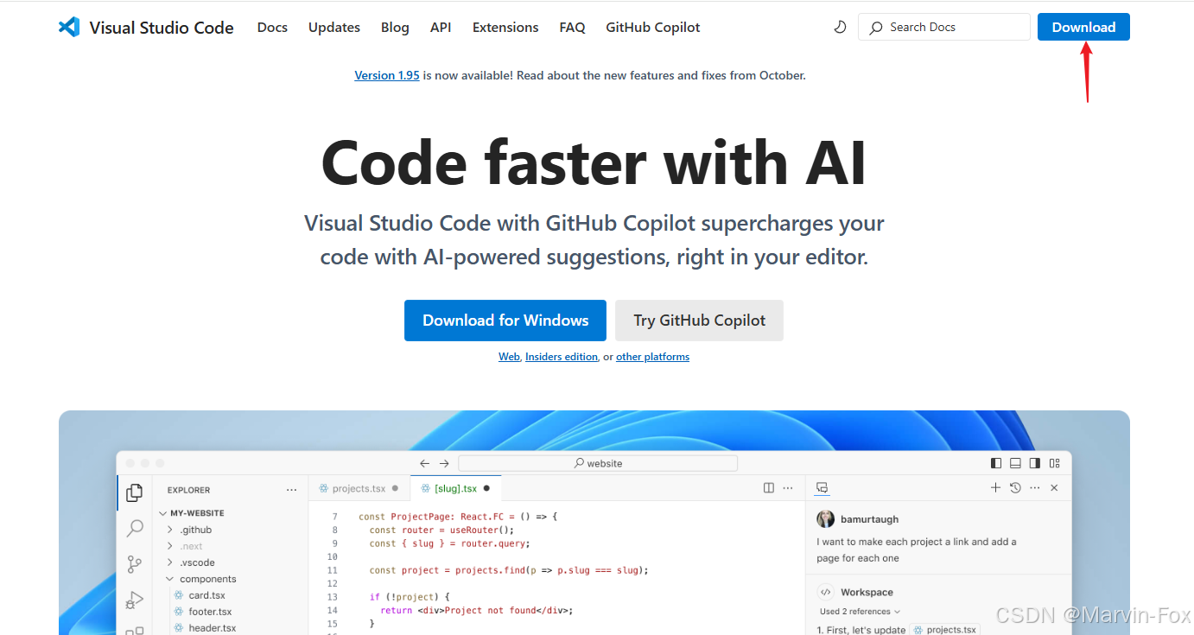Select header.tsx in the explorer

tap(212, 628)
